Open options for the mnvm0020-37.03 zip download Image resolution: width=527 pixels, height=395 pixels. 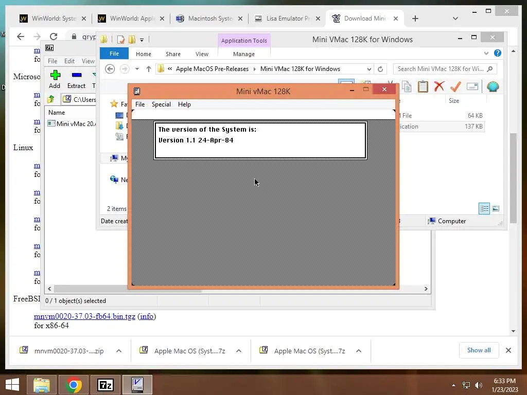(x=119, y=351)
